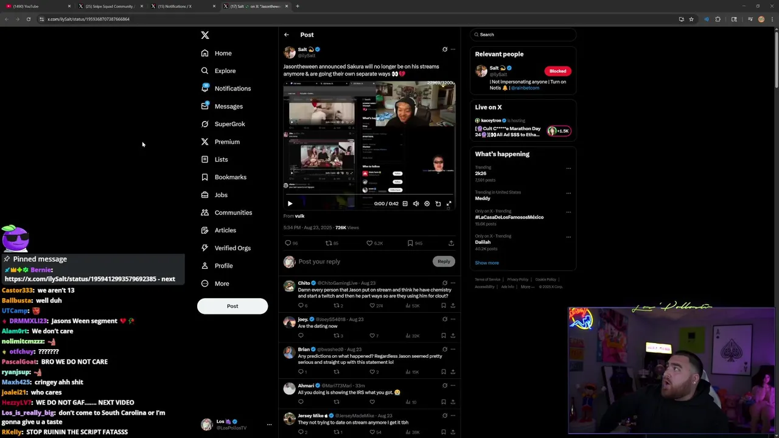Click the vulk source link

click(x=299, y=216)
